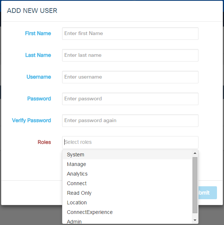Click the First Name input field
This screenshot has height=225, width=224.
tap(130, 33)
